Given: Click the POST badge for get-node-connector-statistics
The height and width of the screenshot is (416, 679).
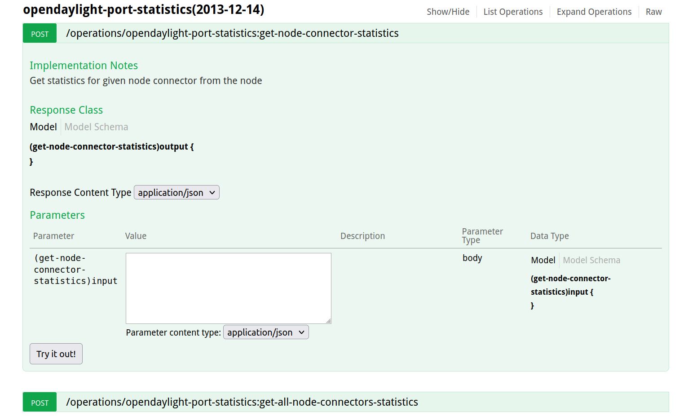Looking at the screenshot, I should tap(40, 34).
